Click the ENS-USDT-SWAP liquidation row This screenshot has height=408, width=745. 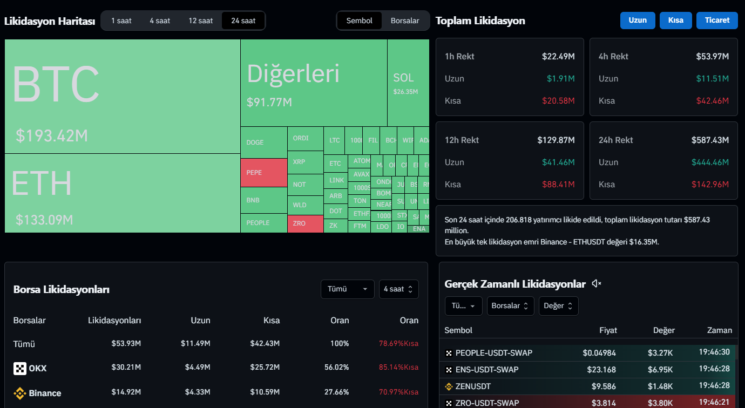pos(588,370)
